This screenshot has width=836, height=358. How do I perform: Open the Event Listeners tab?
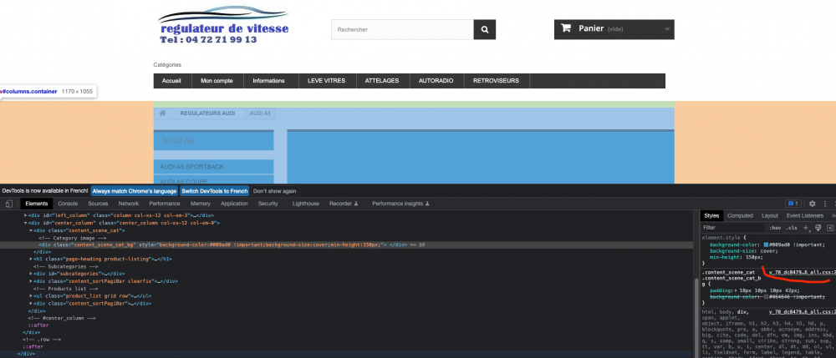pyautogui.click(x=804, y=215)
